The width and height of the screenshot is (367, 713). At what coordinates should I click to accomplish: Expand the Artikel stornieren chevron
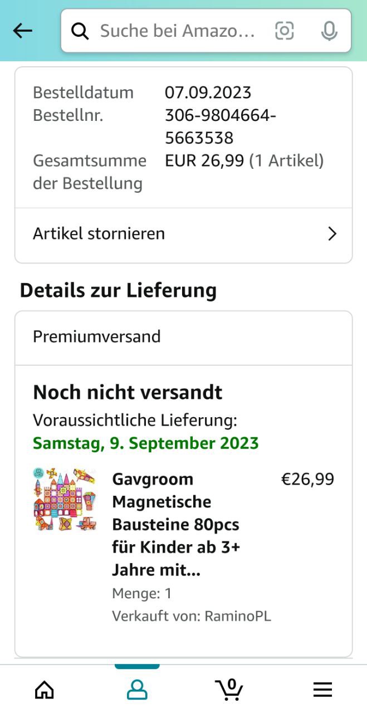332,234
